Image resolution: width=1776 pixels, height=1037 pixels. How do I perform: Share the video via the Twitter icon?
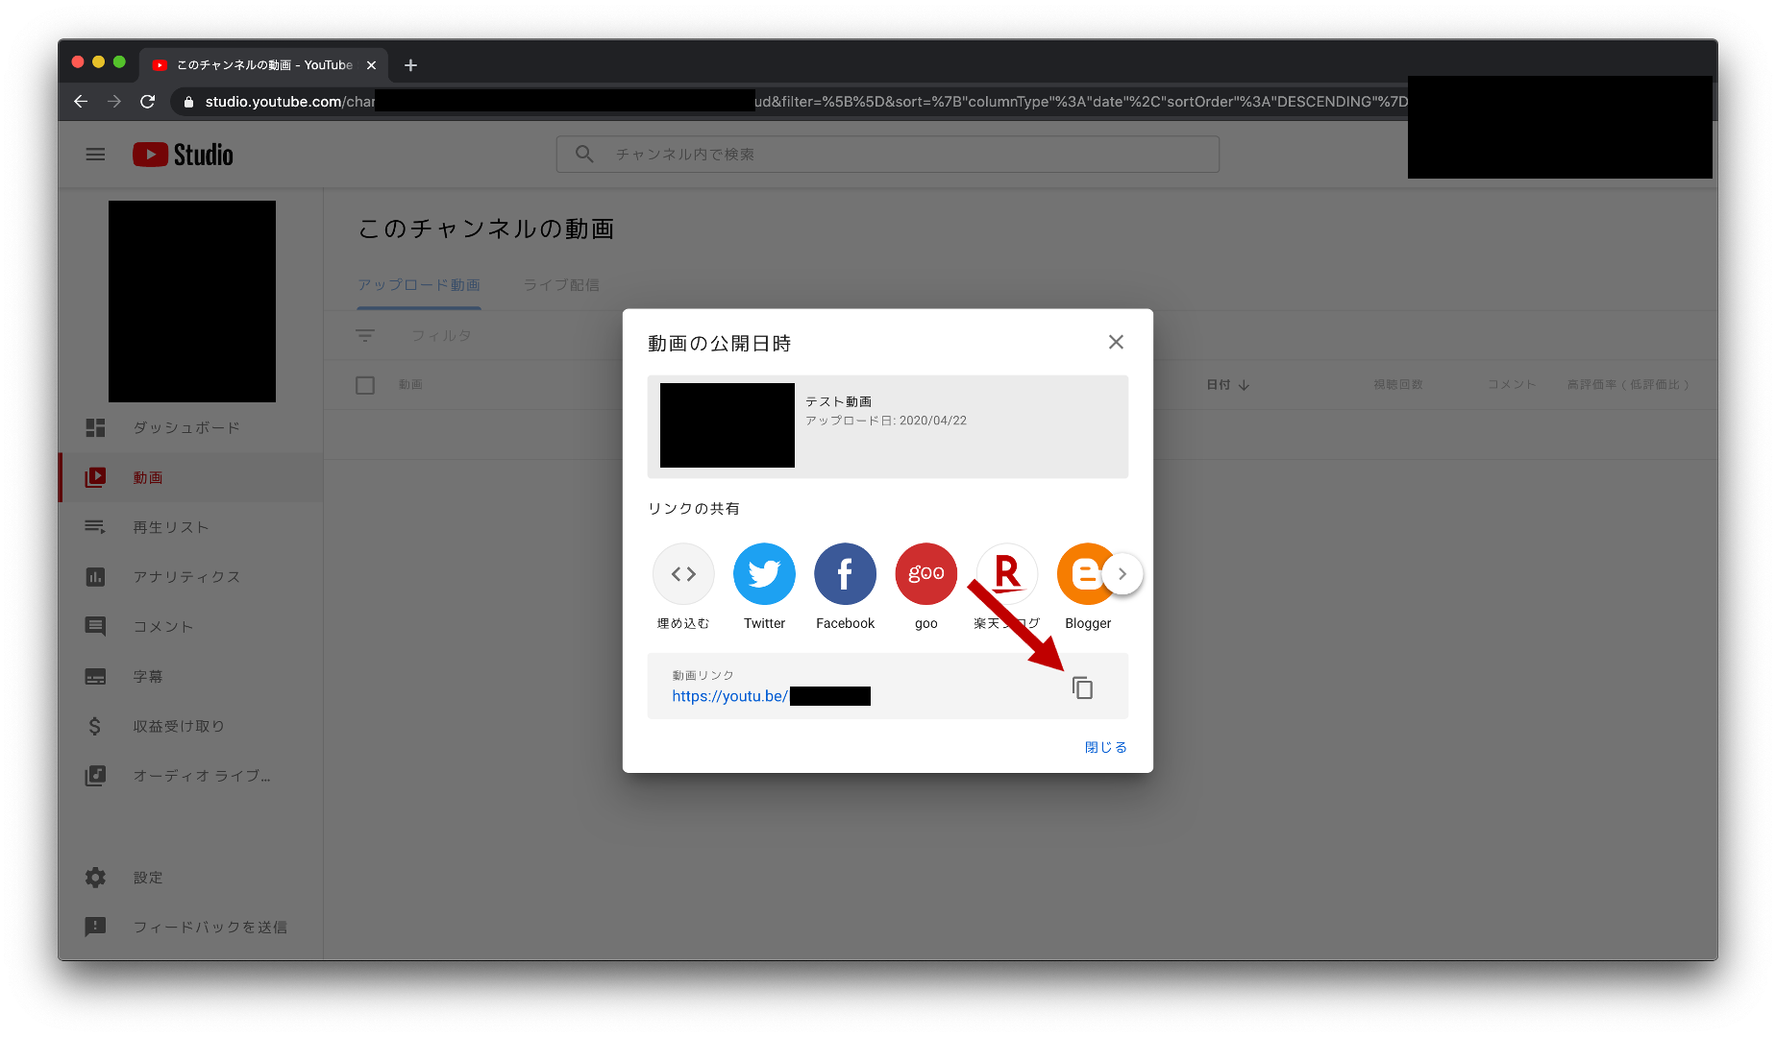[764, 573]
